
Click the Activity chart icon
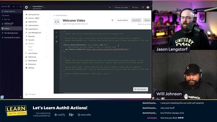pos(26,18)
